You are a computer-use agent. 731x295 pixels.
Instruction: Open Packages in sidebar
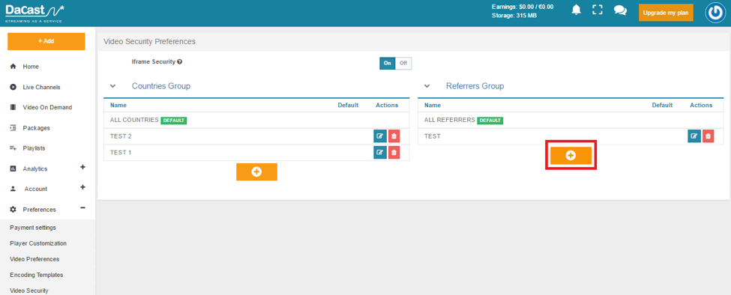37,128
